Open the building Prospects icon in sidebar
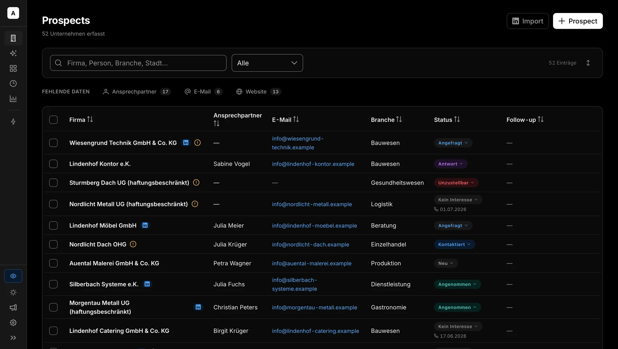Image resolution: width=618 pixels, height=349 pixels. [13, 38]
